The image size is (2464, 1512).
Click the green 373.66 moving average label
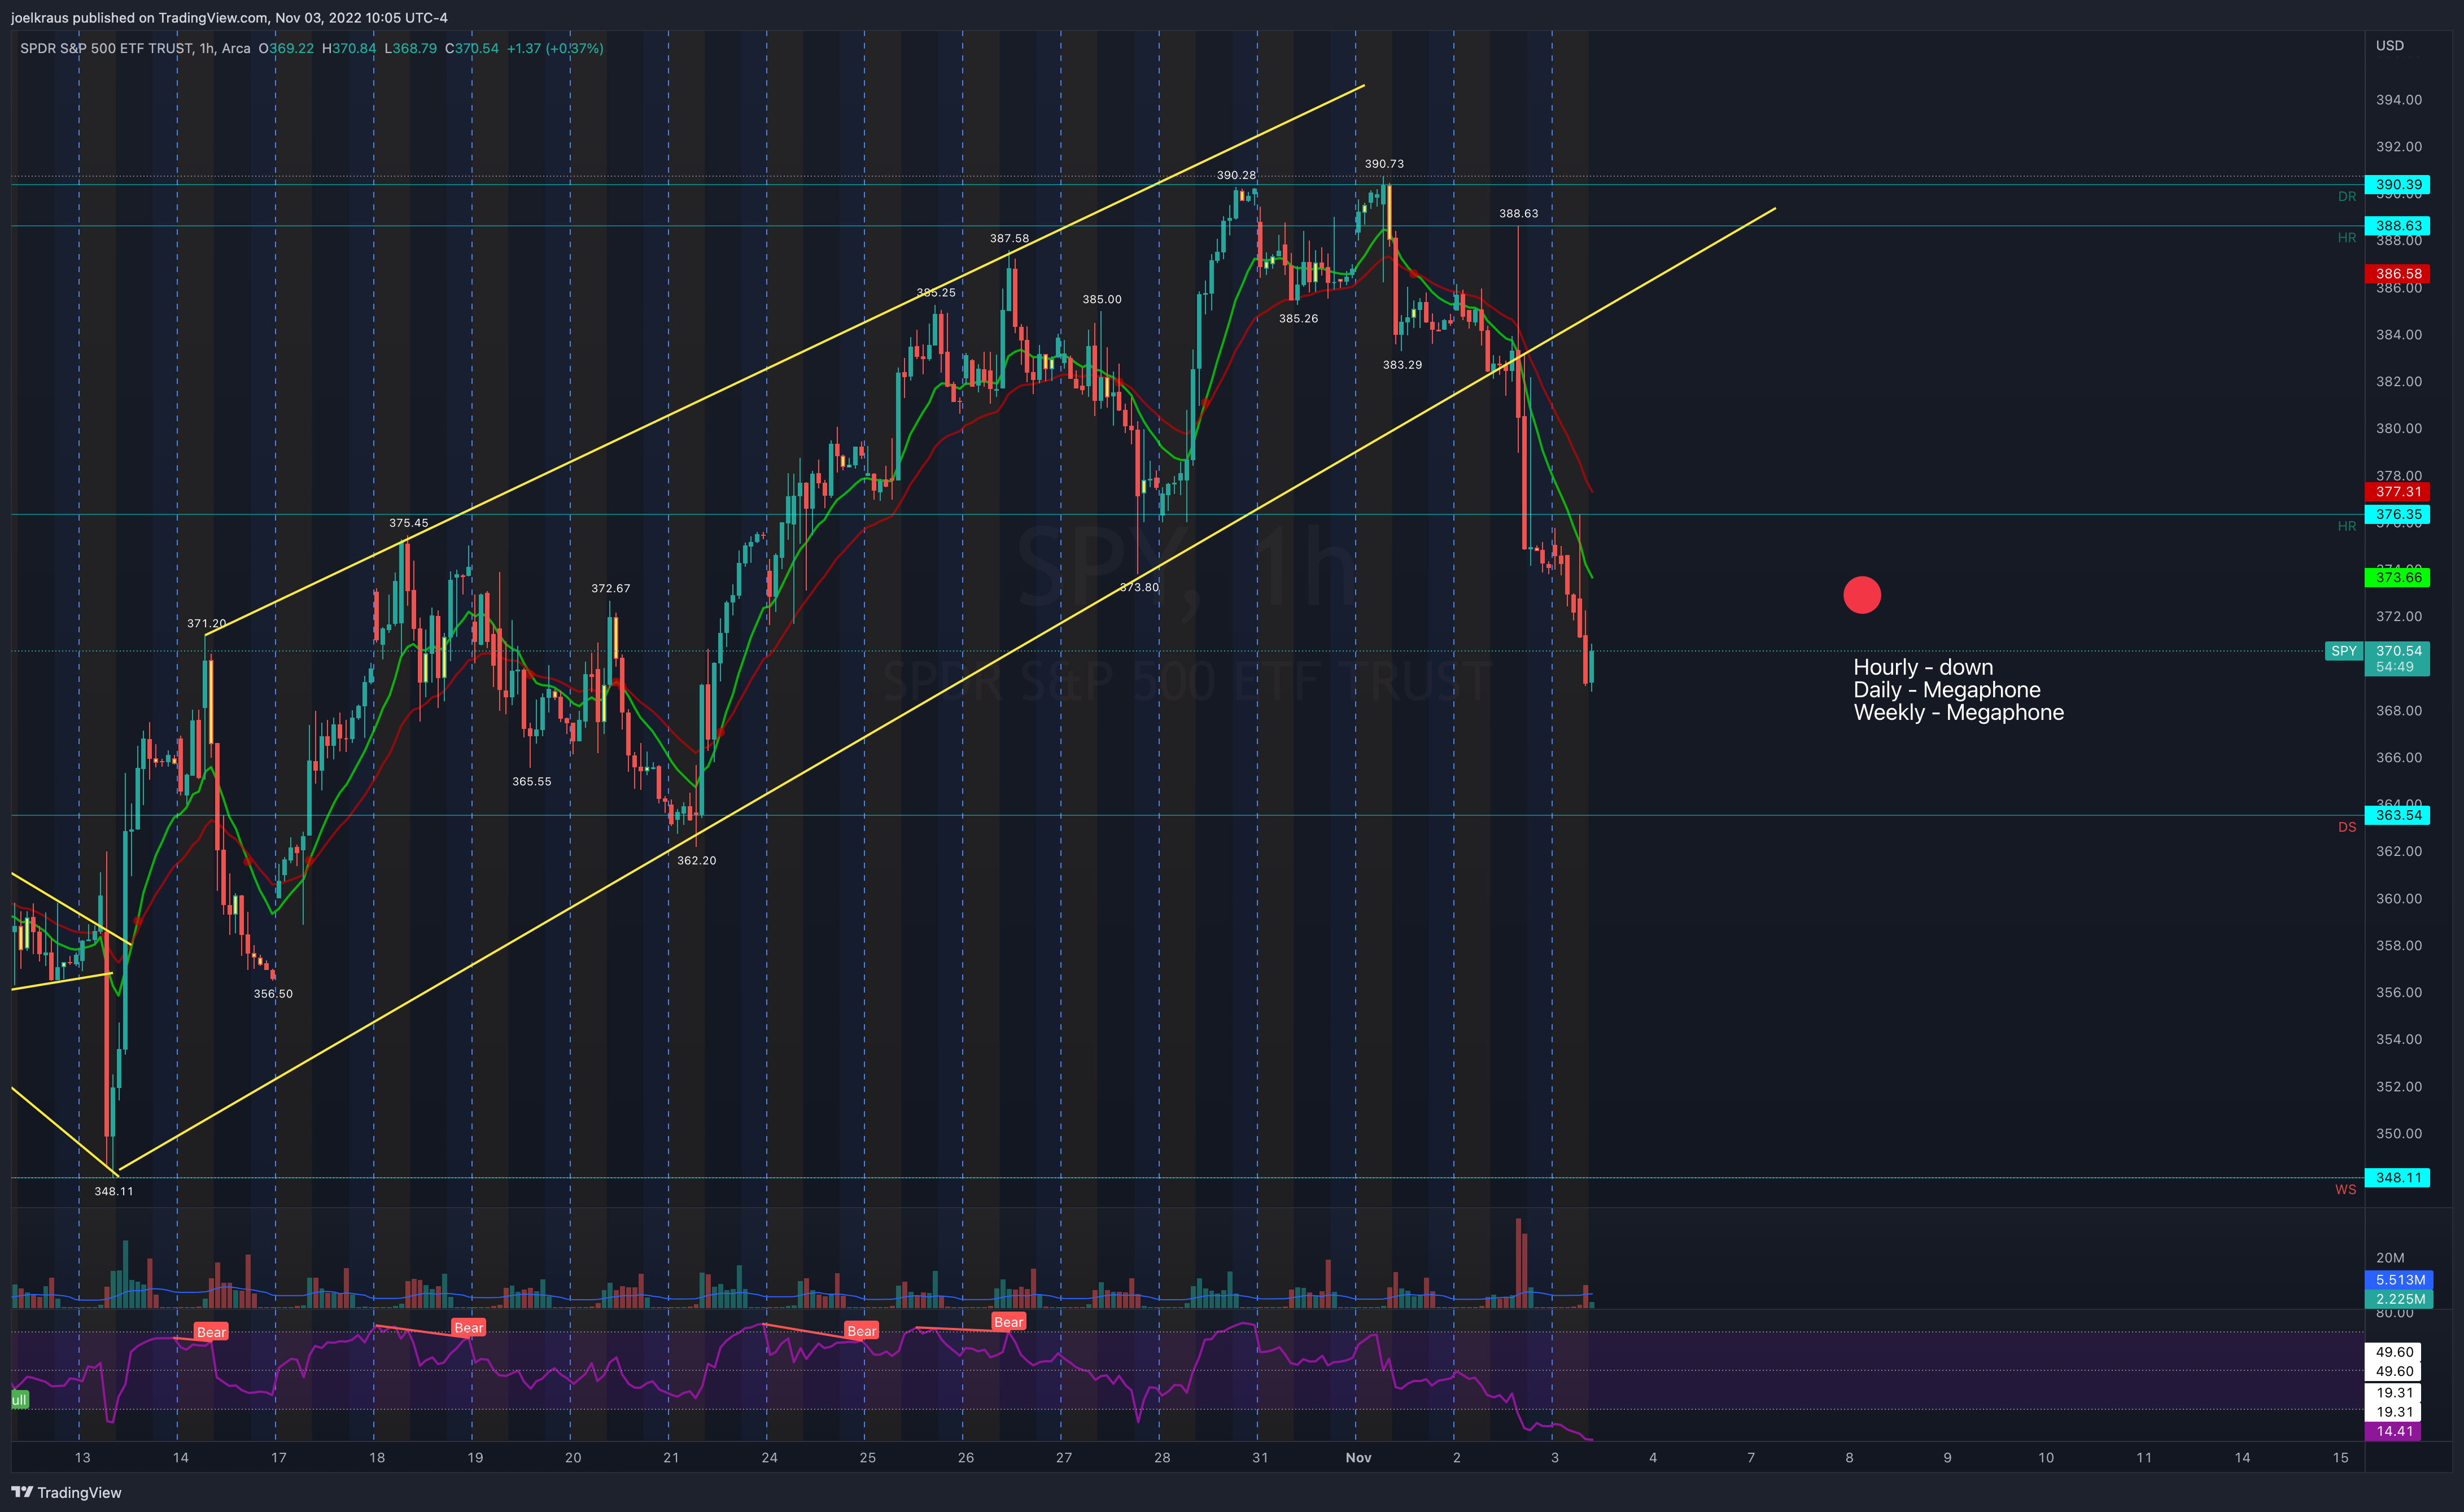(2398, 577)
